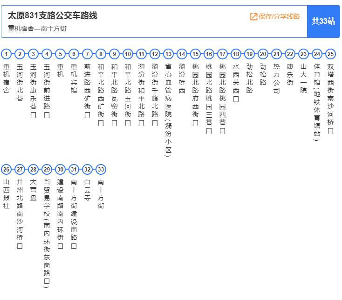
Task: Select stop circle number 20
Action: pos(263,54)
